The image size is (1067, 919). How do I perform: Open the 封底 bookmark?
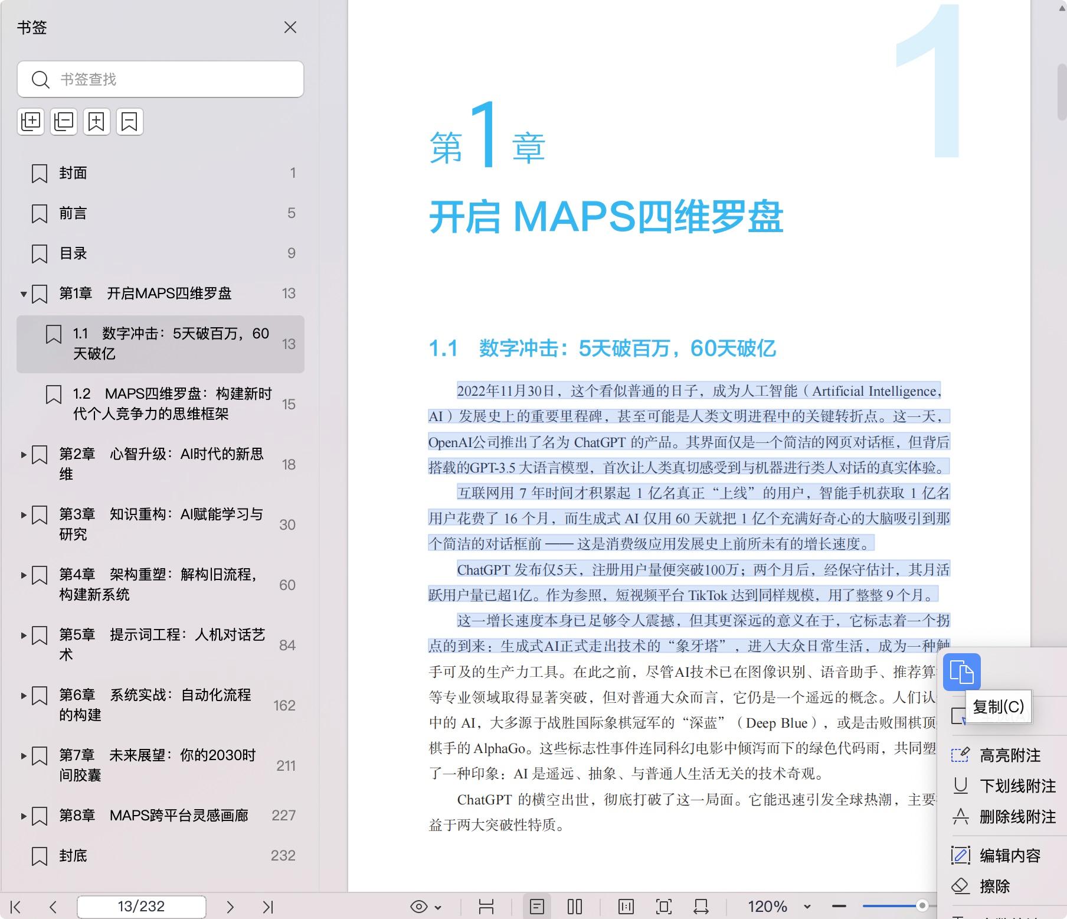coord(161,856)
